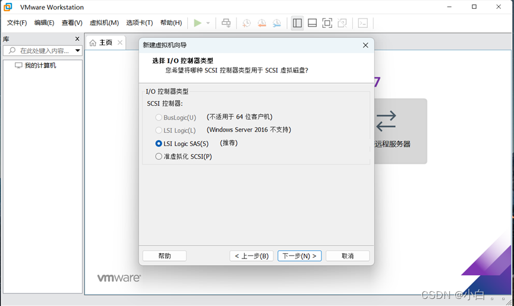Click the home icon on the 主页 tab
This screenshot has width=514, height=306.
(x=93, y=43)
